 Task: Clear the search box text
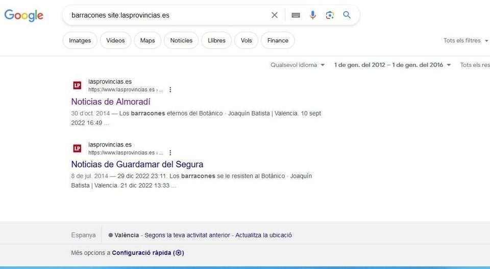click(275, 15)
